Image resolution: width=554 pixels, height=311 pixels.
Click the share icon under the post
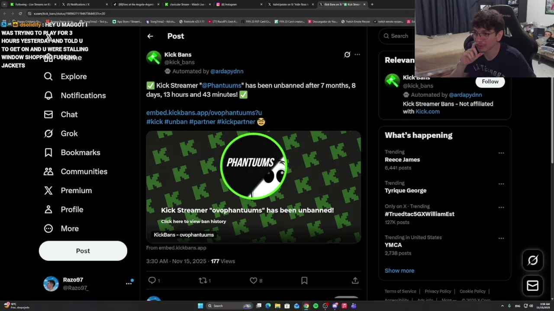point(355,280)
